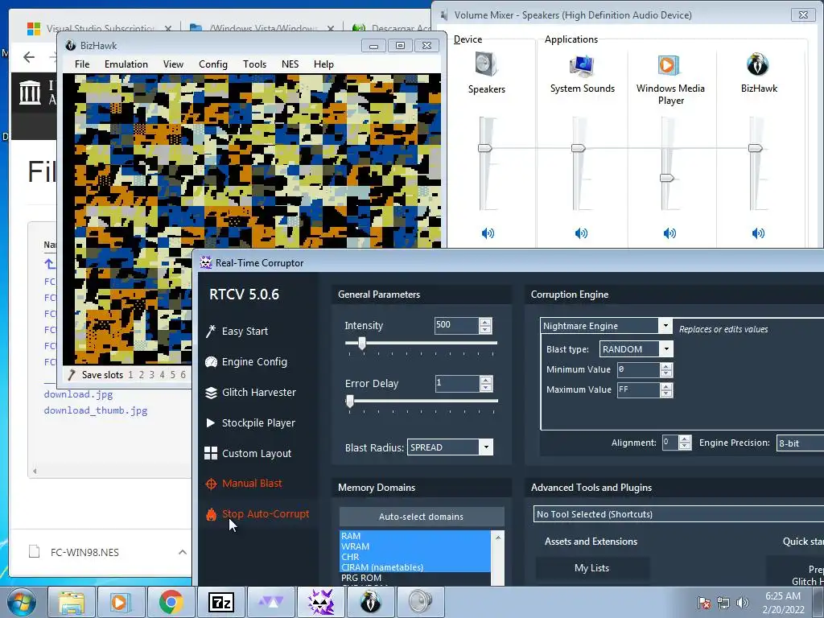
Task: Select CHR in Memory Domains list
Action: [415, 557]
